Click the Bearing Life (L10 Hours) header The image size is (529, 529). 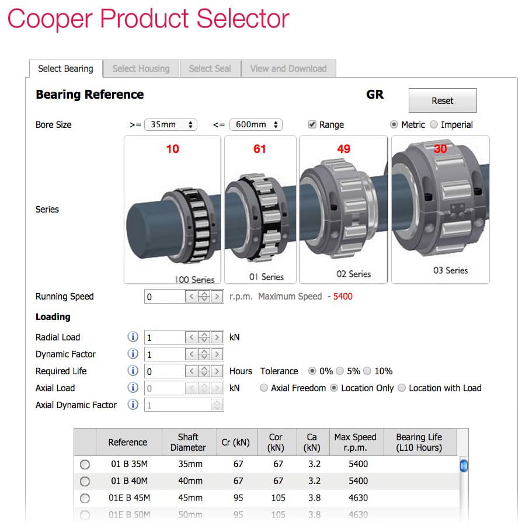(x=420, y=443)
